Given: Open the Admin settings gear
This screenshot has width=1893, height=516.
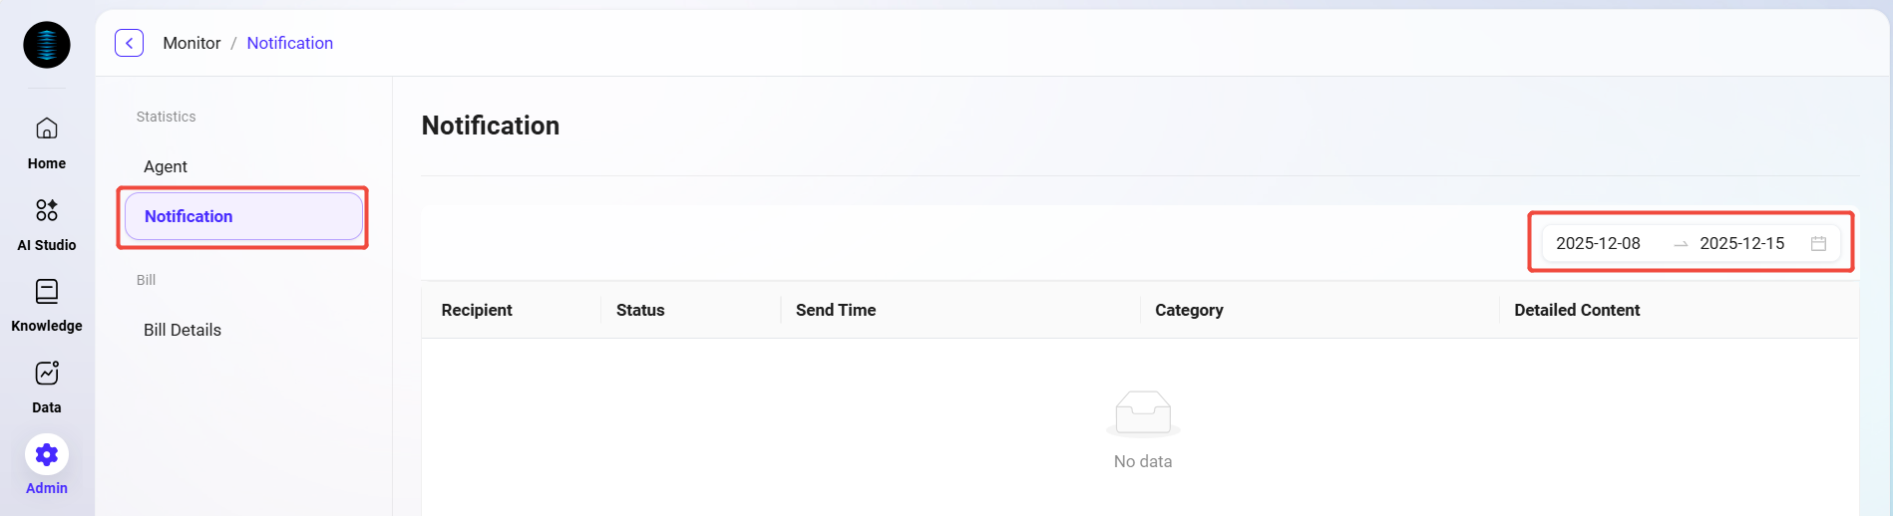Looking at the screenshot, I should click(47, 456).
